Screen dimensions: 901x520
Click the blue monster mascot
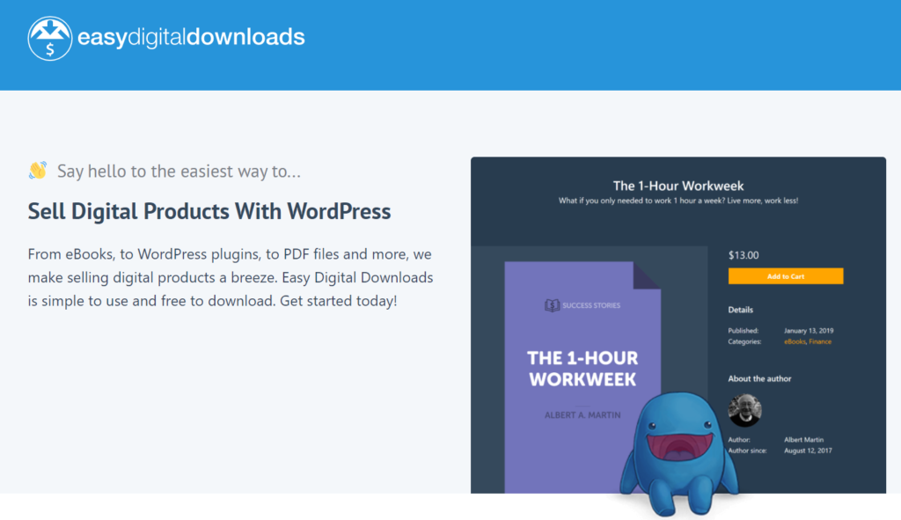click(678, 453)
